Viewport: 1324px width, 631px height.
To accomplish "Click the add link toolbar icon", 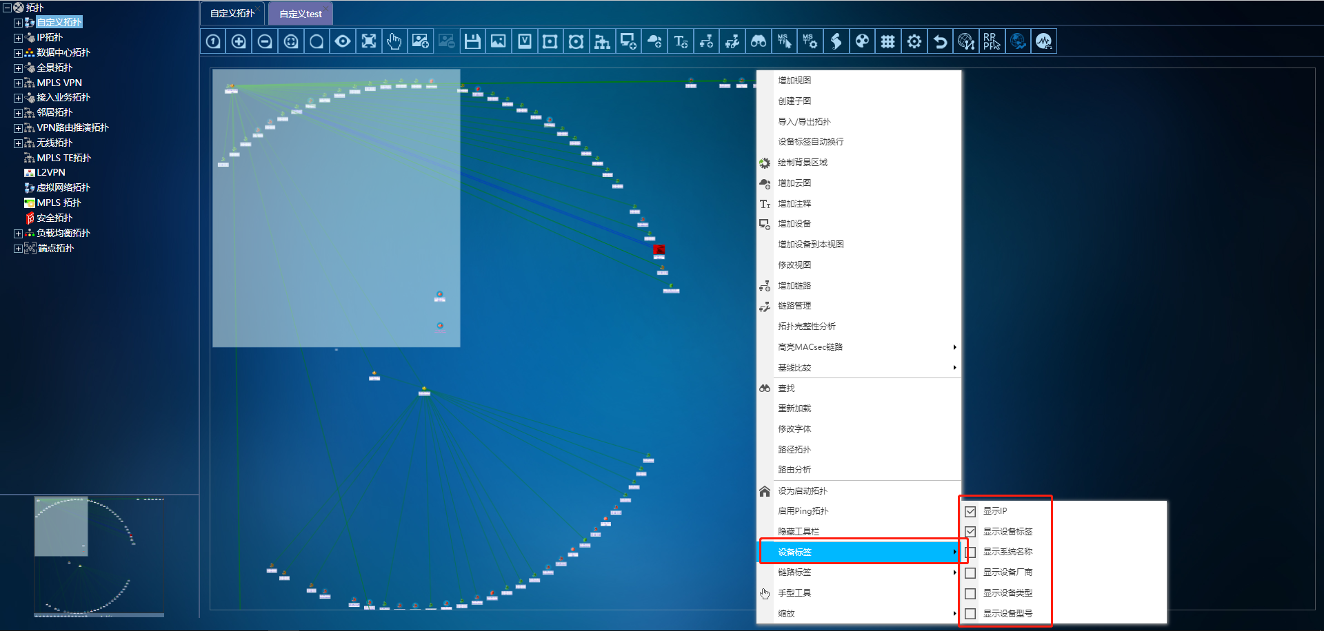I will (706, 41).
